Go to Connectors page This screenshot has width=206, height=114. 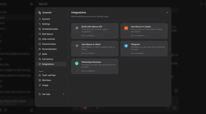[x=51, y=59]
